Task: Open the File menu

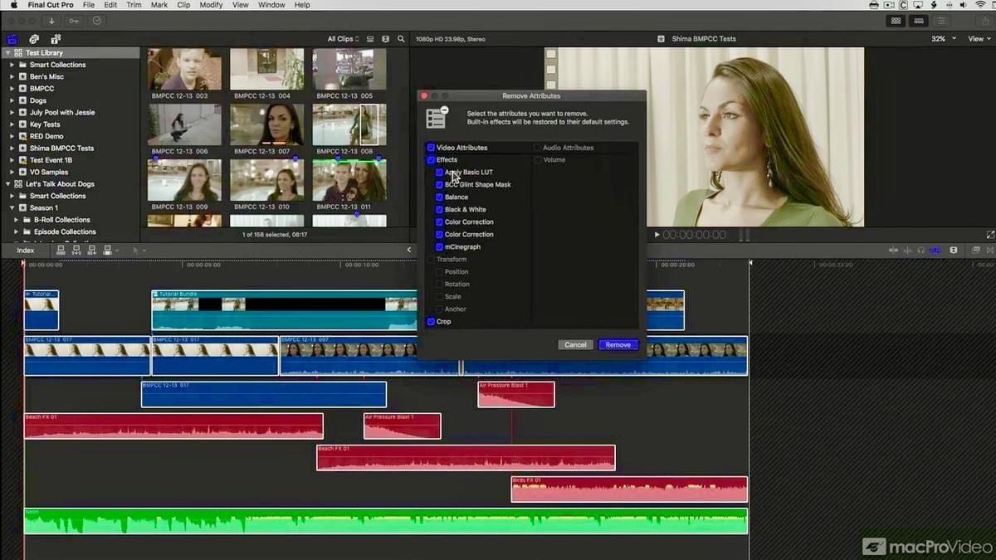Action: click(x=89, y=5)
